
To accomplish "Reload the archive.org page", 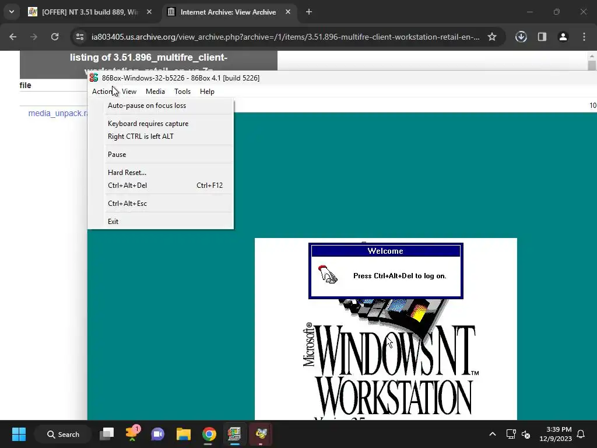I will (55, 37).
